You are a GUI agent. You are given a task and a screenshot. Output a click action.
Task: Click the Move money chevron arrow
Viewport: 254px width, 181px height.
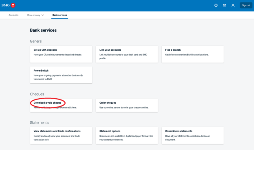pyautogui.click(x=43, y=15)
